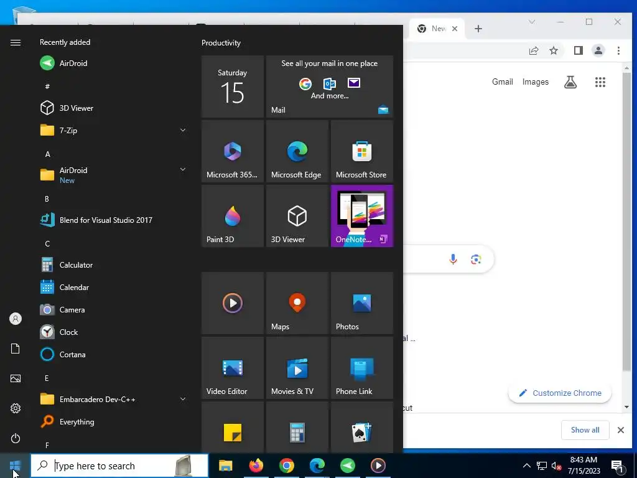Open a new tab with Chrome's plus button
This screenshot has height=478, width=637.
(478, 29)
